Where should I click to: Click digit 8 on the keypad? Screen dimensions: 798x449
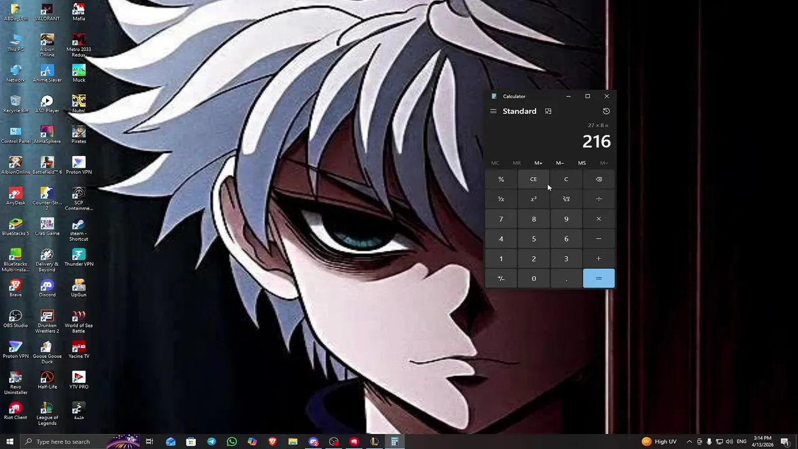(x=533, y=219)
